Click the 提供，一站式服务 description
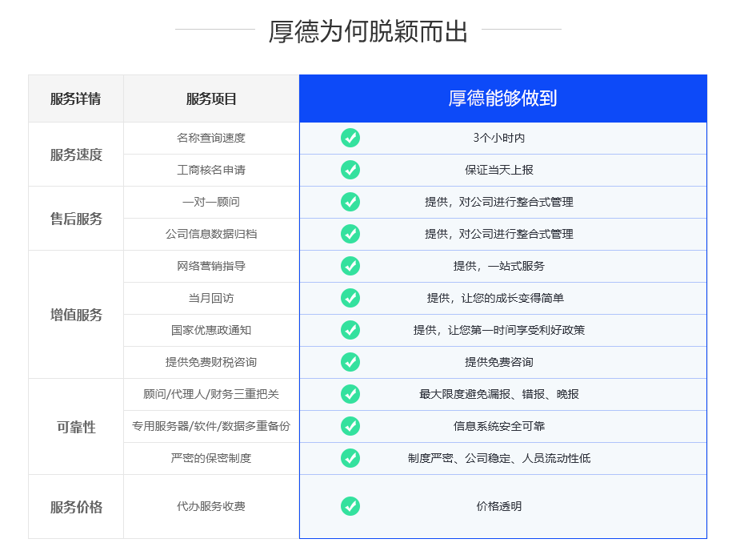736x555 pixels. pyautogui.click(x=499, y=266)
